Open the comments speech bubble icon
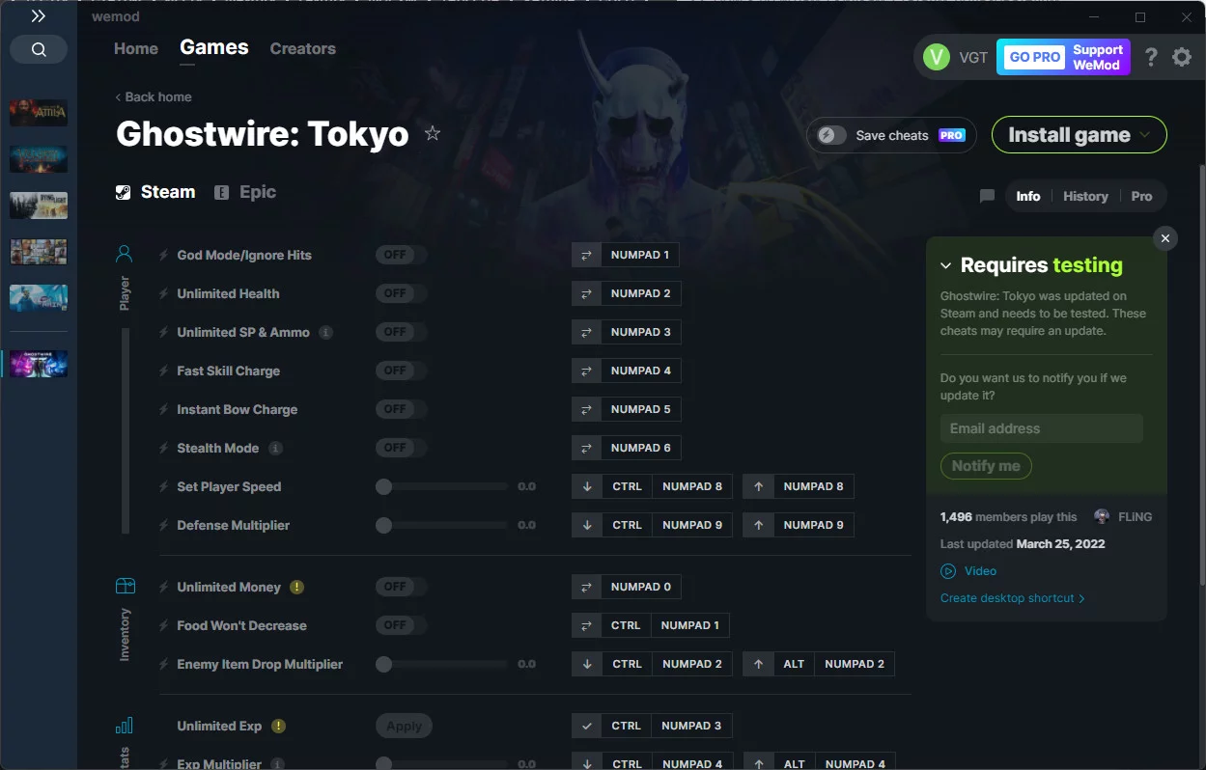Viewport: 1206px width, 770px height. coord(987,196)
